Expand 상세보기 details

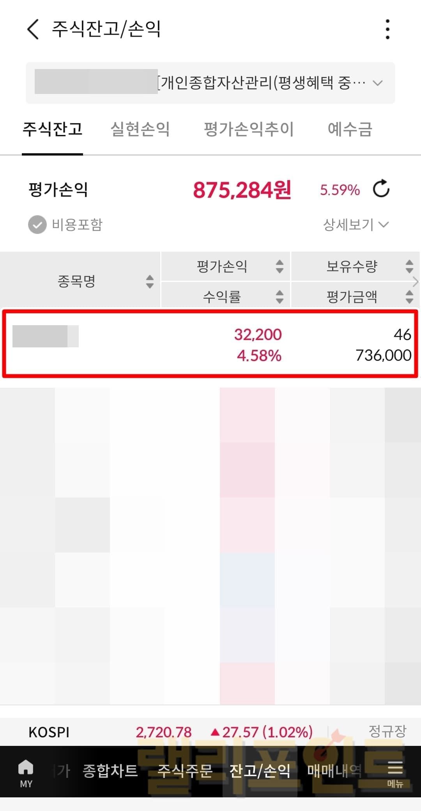click(x=356, y=225)
